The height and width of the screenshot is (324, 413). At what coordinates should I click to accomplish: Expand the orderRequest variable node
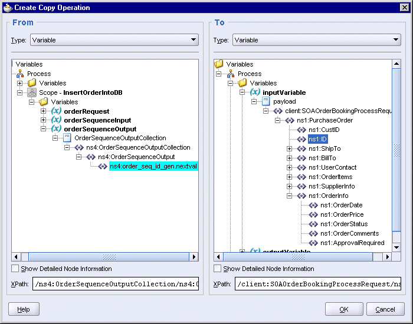click(44, 111)
